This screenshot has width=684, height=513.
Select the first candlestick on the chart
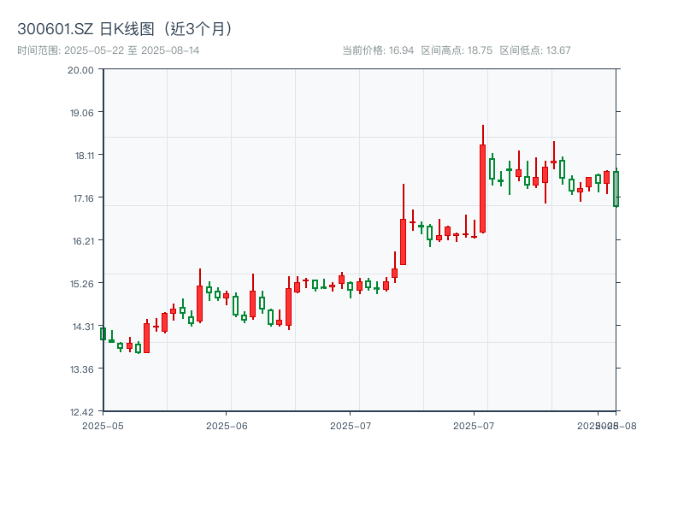pyautogui.click(x=104, y=335)
